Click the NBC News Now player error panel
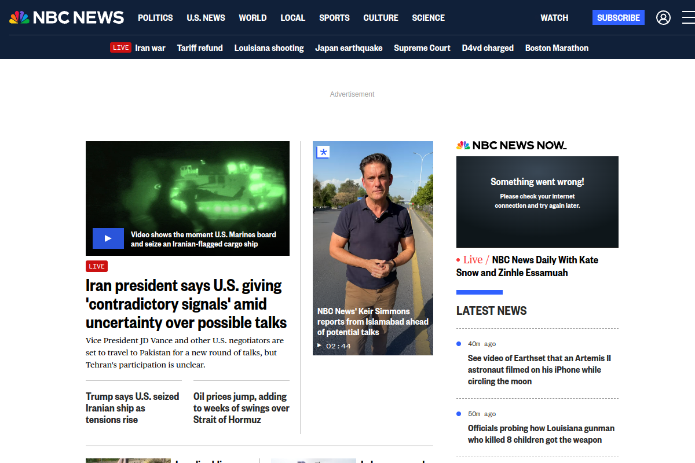This screenshot has width=695, height=463. pyautogui.click(x=537, y=202)
